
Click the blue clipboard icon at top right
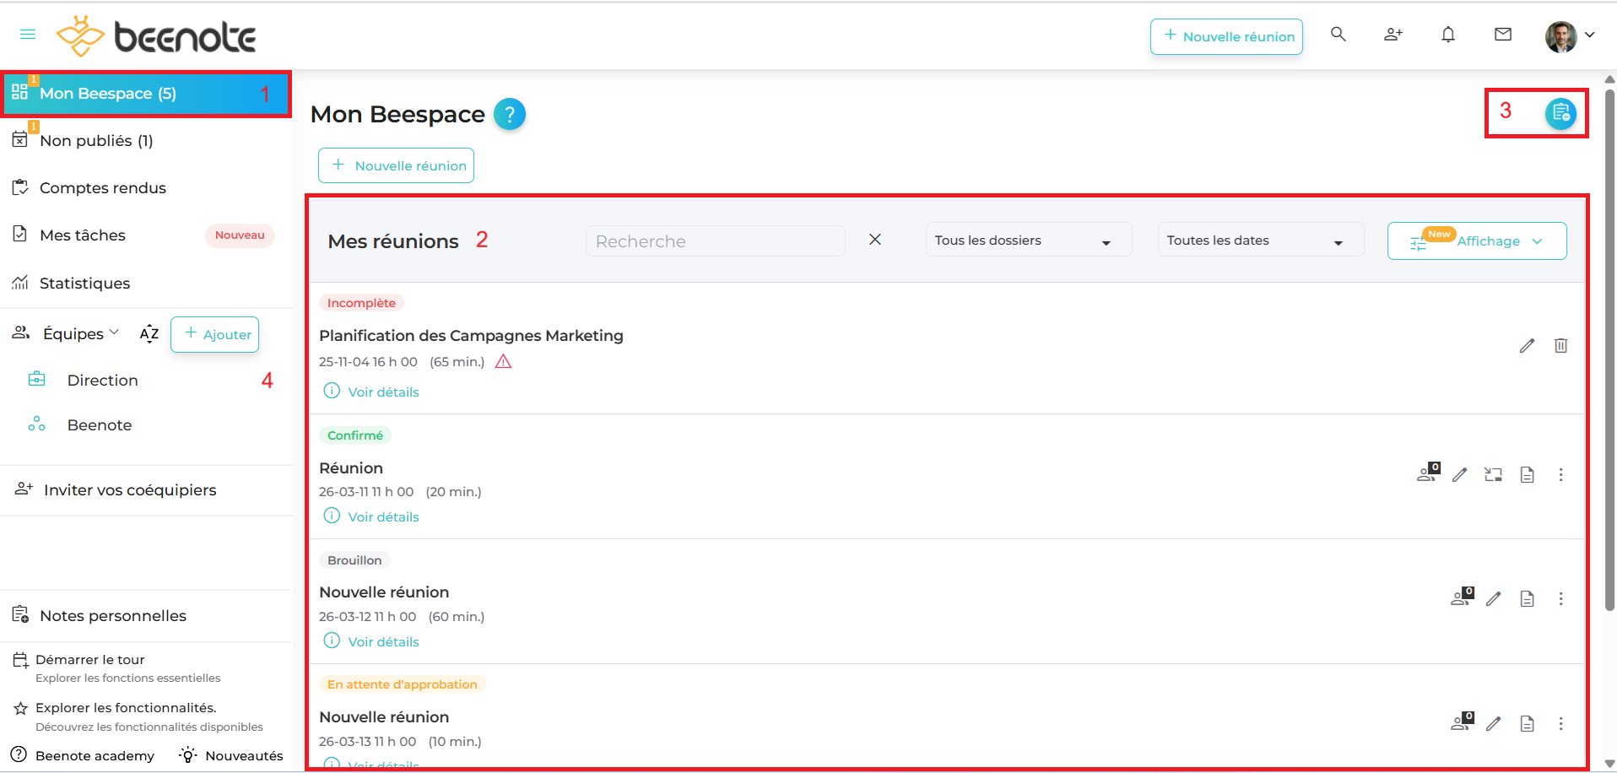click(x=1560, y=113)
